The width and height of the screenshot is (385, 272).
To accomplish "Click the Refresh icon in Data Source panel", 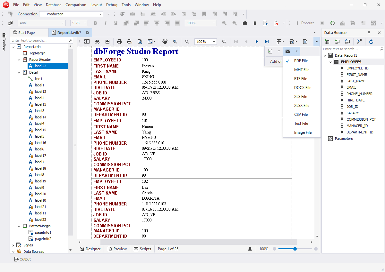I will (x=371, y=42).
